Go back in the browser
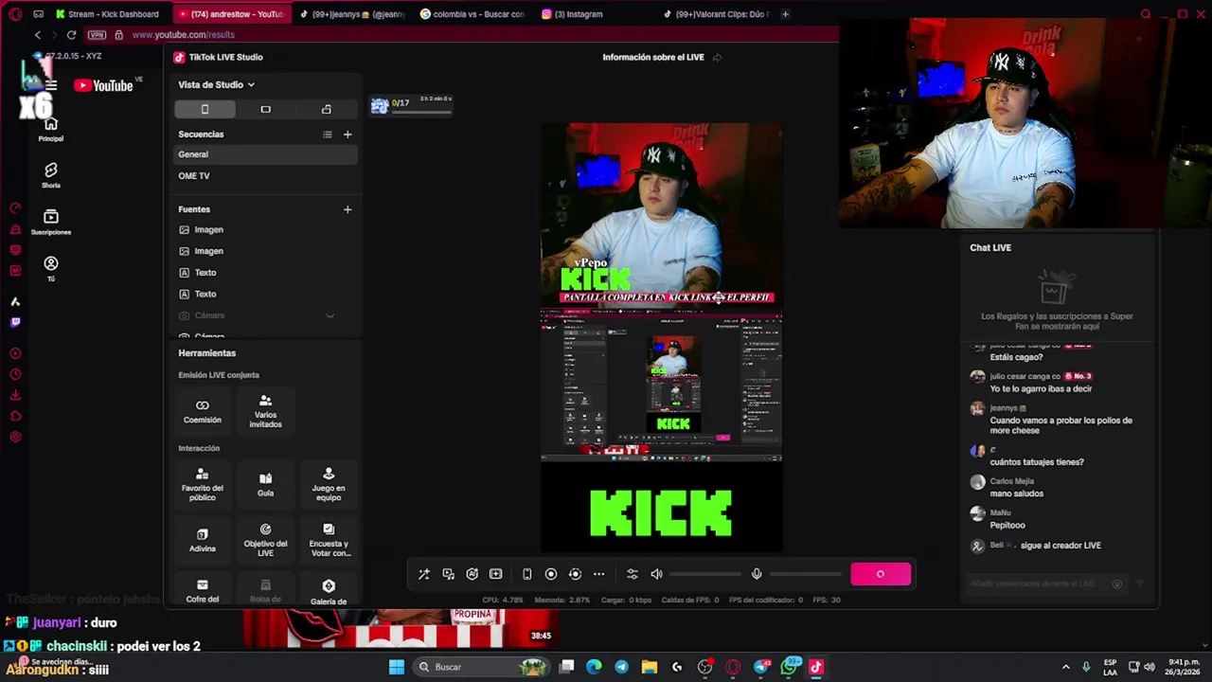Image resolution: width=1212 pixels, height=682 pixels. (38, 35)
